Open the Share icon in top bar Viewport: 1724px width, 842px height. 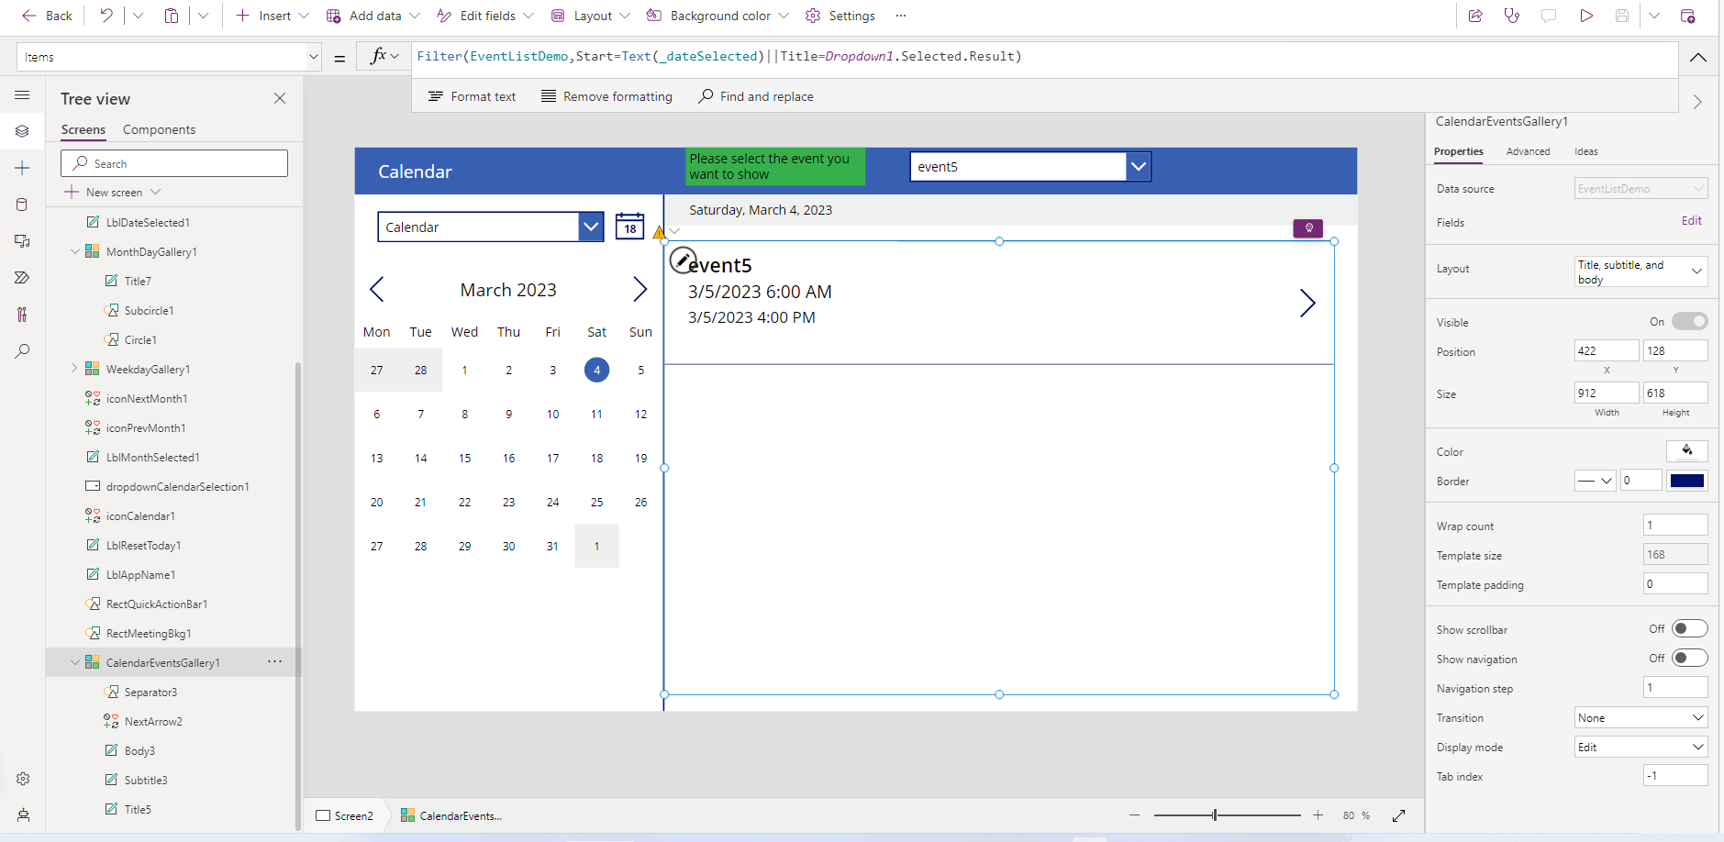point(1475,16)
